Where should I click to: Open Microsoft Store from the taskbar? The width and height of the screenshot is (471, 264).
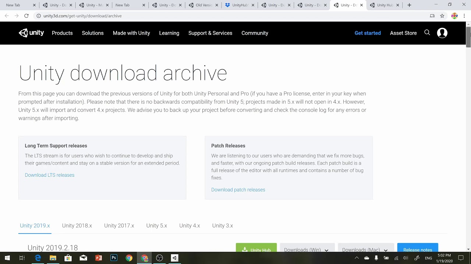tap(68, 258)
